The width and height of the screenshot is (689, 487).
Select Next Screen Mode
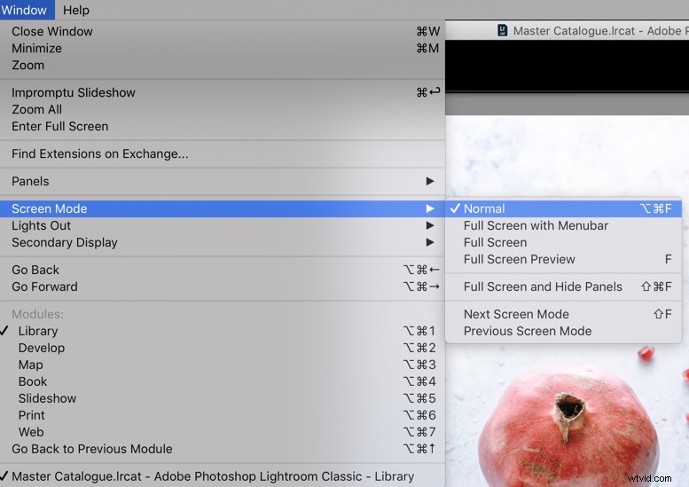pyautogui.click(x=563, y=314)
